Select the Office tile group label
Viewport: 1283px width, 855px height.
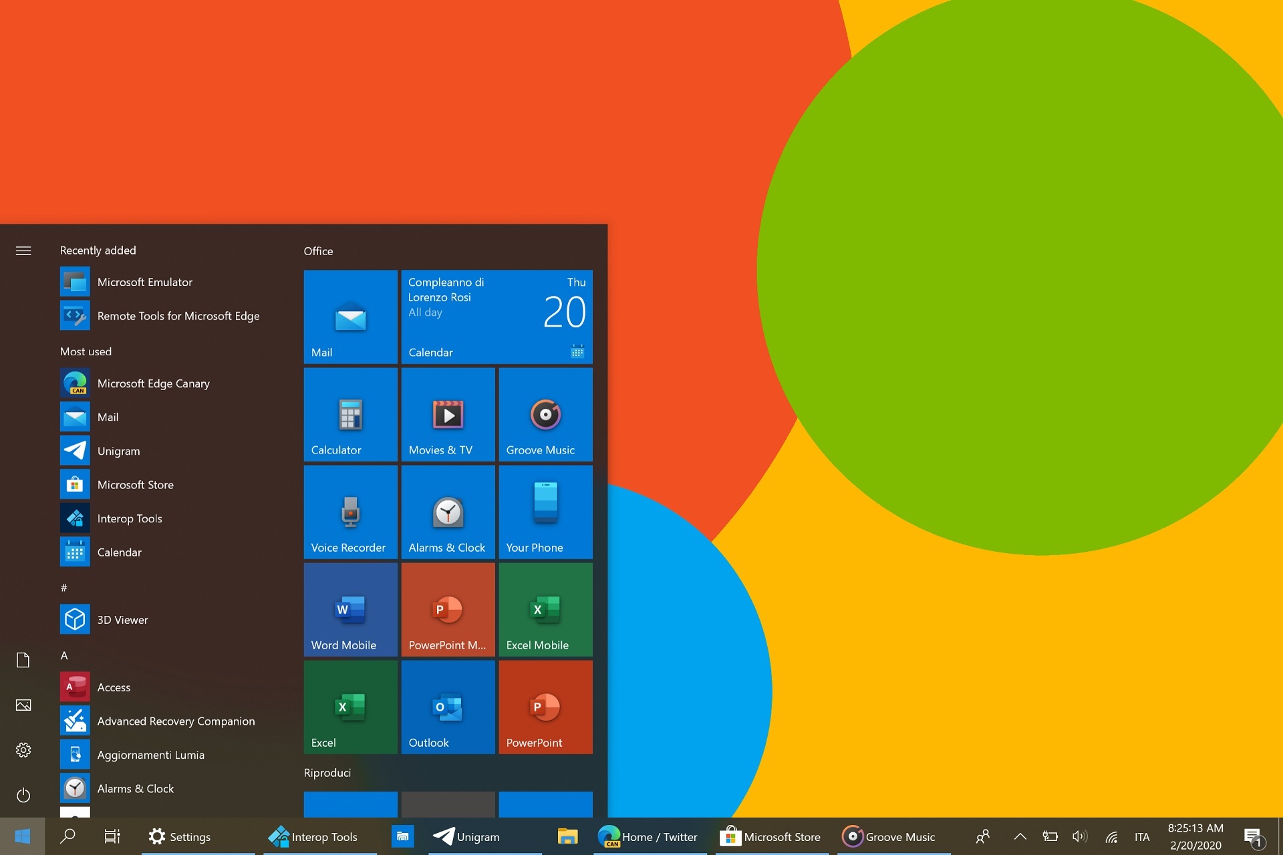tap(318, 250)
